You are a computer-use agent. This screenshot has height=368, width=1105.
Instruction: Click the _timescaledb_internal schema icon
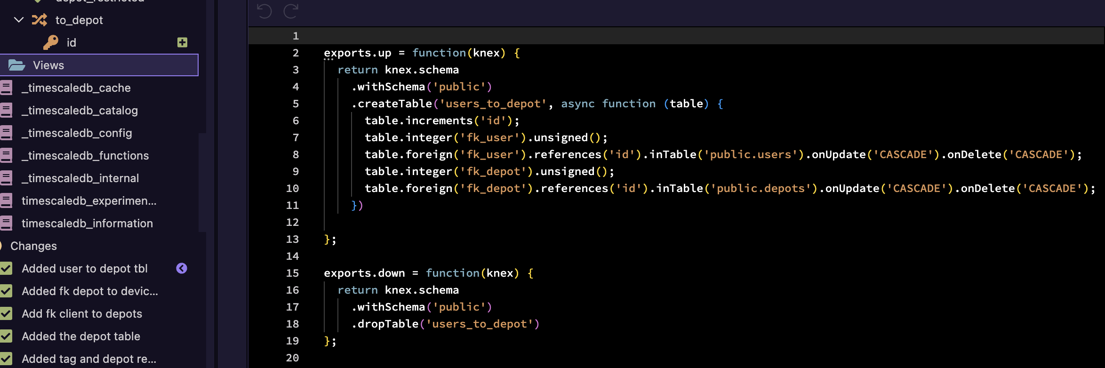(6, 178)
